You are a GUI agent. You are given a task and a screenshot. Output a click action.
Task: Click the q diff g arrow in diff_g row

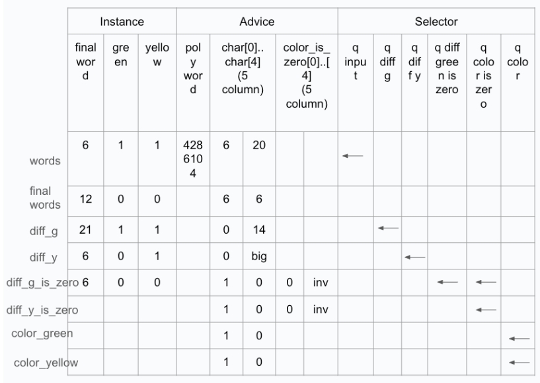click(x=388, y=228)
